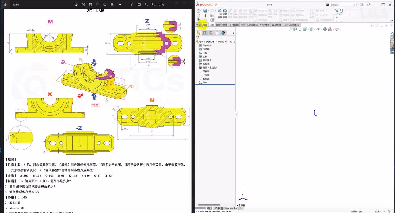The image size is (395, 213).
Task: Toggle fit-to-window in Photos viewer
Action: pyautogui.click(x=139, y=5)
